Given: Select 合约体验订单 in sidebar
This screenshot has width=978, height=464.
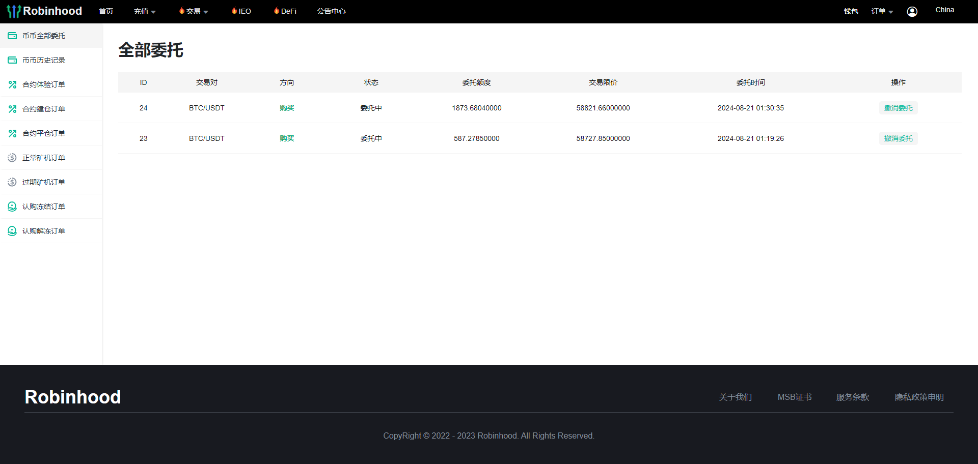Looking at the screenshot, I should click(51, 84).
